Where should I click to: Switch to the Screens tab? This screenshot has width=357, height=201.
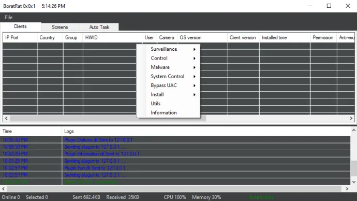tap(60, 27)
